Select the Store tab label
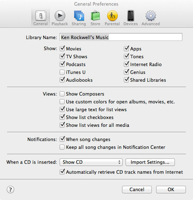193x200 pixels. pyautogui.click(x=95, y=24)
